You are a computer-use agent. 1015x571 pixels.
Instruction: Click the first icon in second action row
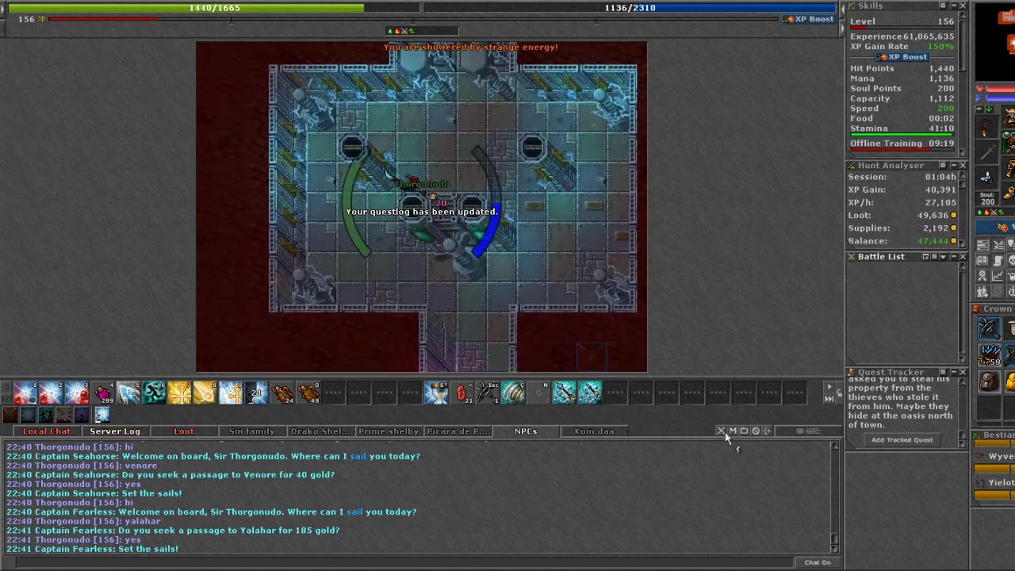click(x=10, y=415)
